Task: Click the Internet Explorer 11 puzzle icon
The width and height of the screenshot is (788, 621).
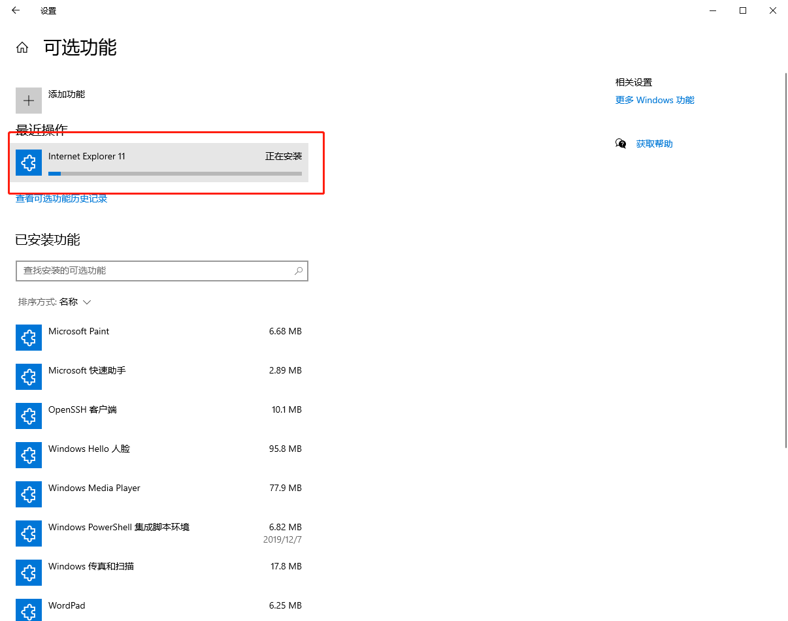Action: pos(29,163)
